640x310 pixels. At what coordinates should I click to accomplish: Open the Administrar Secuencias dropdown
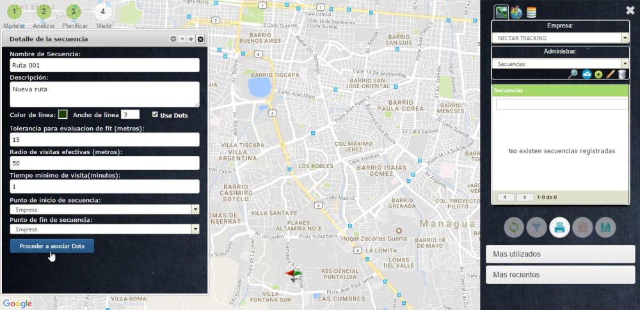click(561, 64)
